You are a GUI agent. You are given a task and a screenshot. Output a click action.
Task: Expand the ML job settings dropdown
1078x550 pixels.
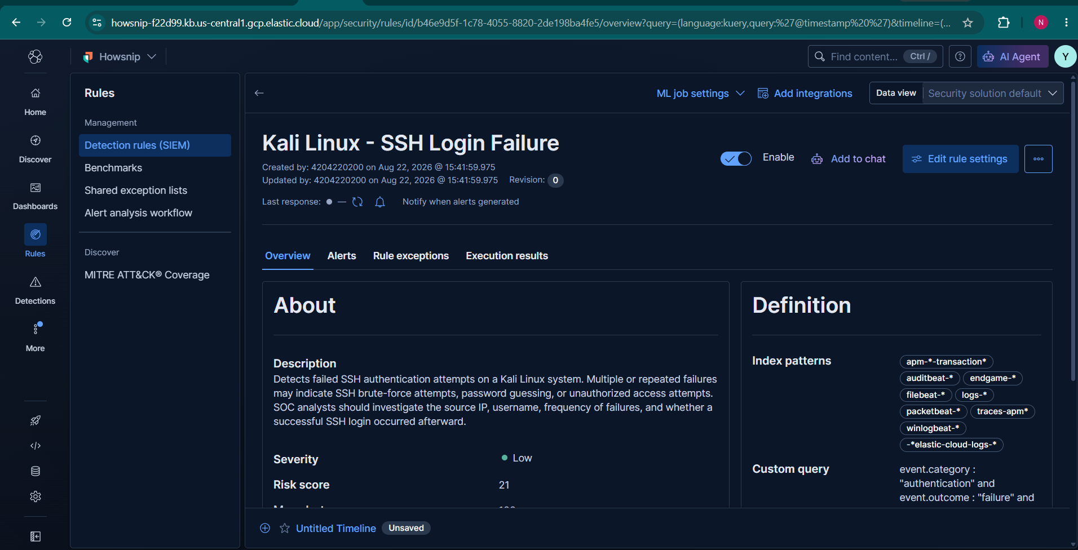(x=701, y=94)
